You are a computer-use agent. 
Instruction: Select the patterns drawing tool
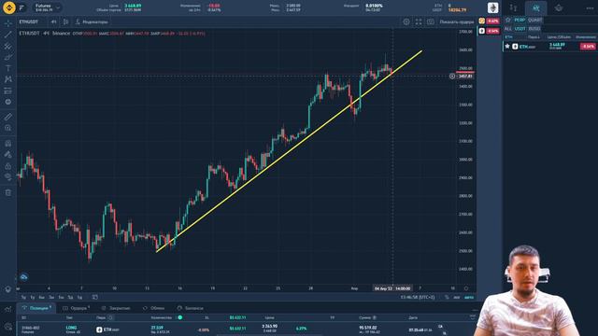(8, 79)
